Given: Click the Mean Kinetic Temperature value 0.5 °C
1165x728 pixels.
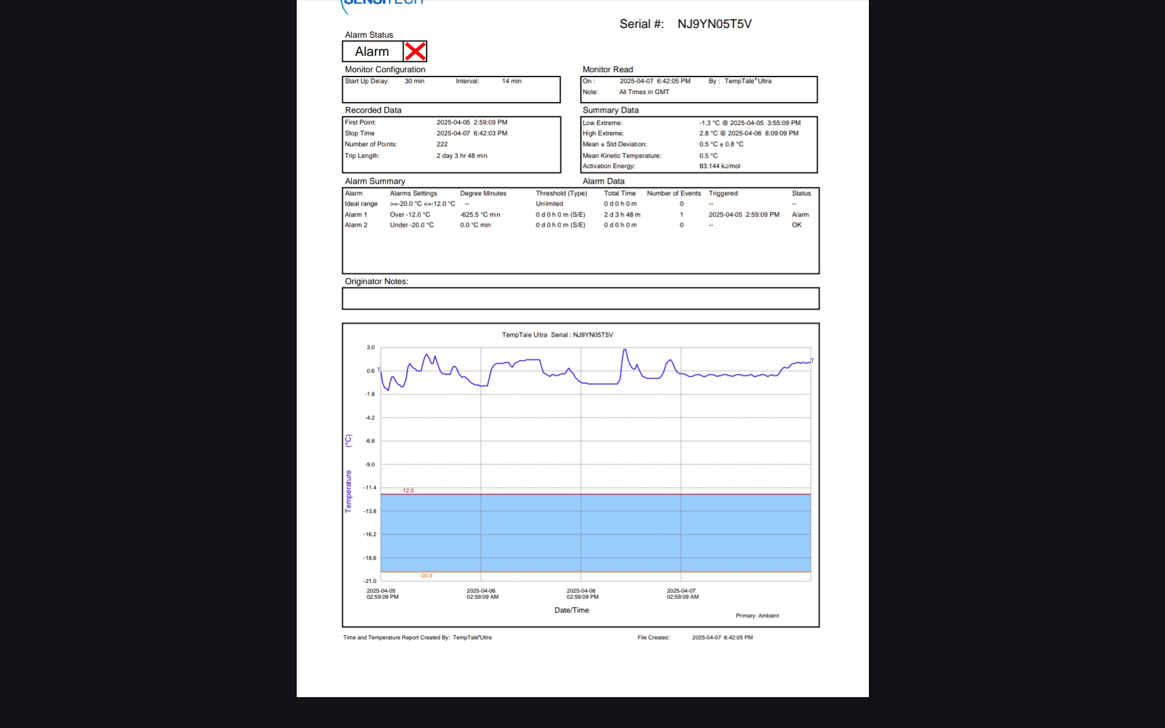Looking at the screenshot, I should (x=708, y=156).
